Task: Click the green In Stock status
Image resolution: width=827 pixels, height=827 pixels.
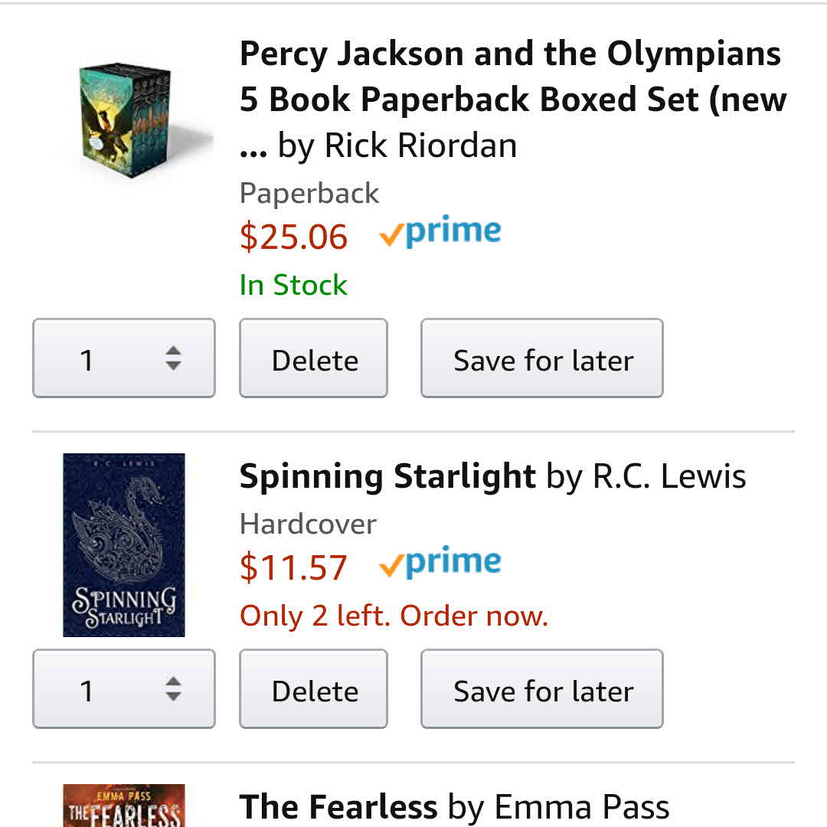Action: click(x=293, y=285)
